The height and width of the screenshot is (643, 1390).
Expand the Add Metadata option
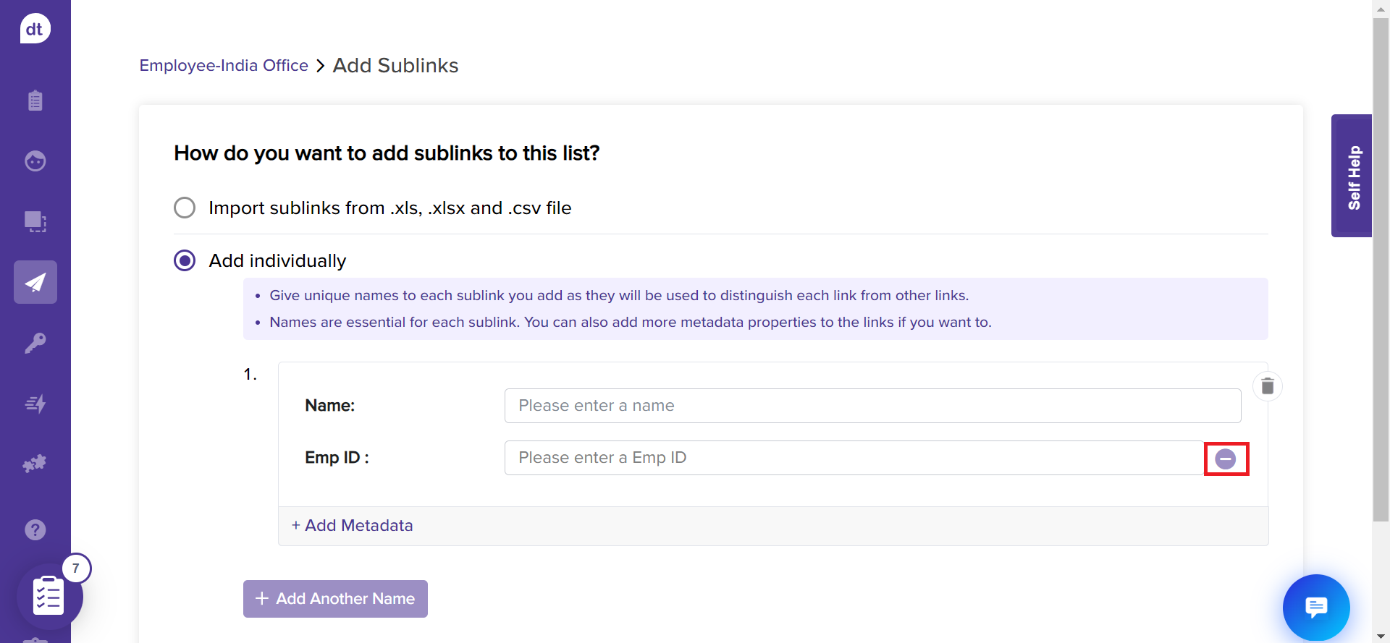352,526
